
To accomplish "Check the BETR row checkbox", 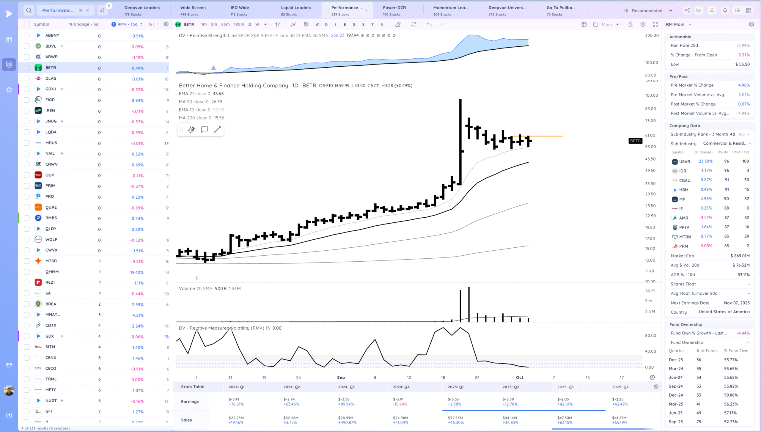I will [x=27, y=68].
